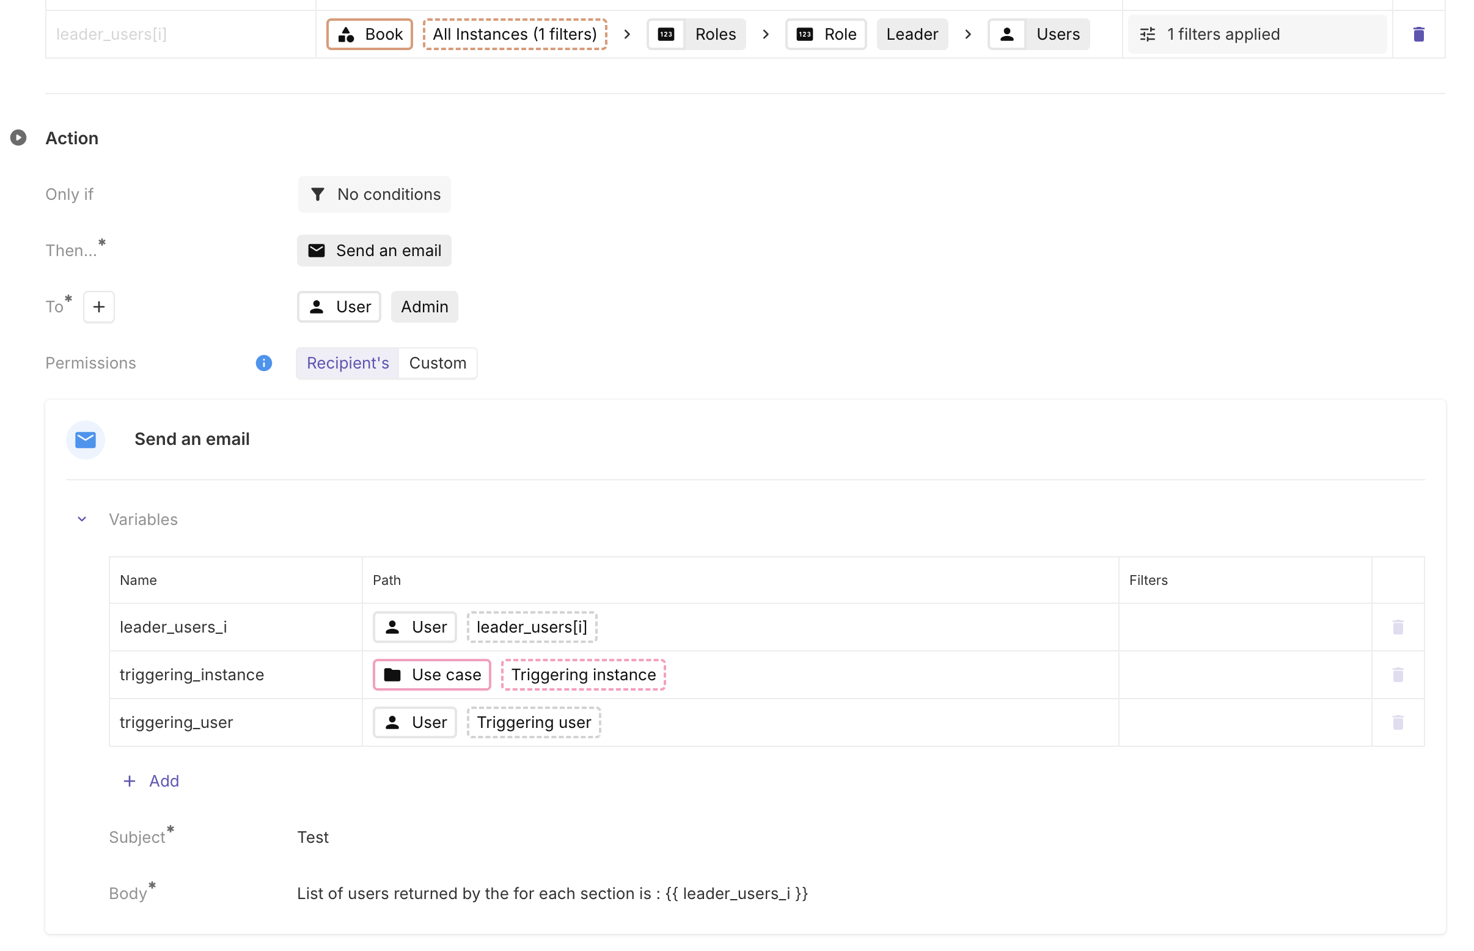Screen dimensions: 1474x951
Task: Click the Action section play icon
Action: click(18, 138)
